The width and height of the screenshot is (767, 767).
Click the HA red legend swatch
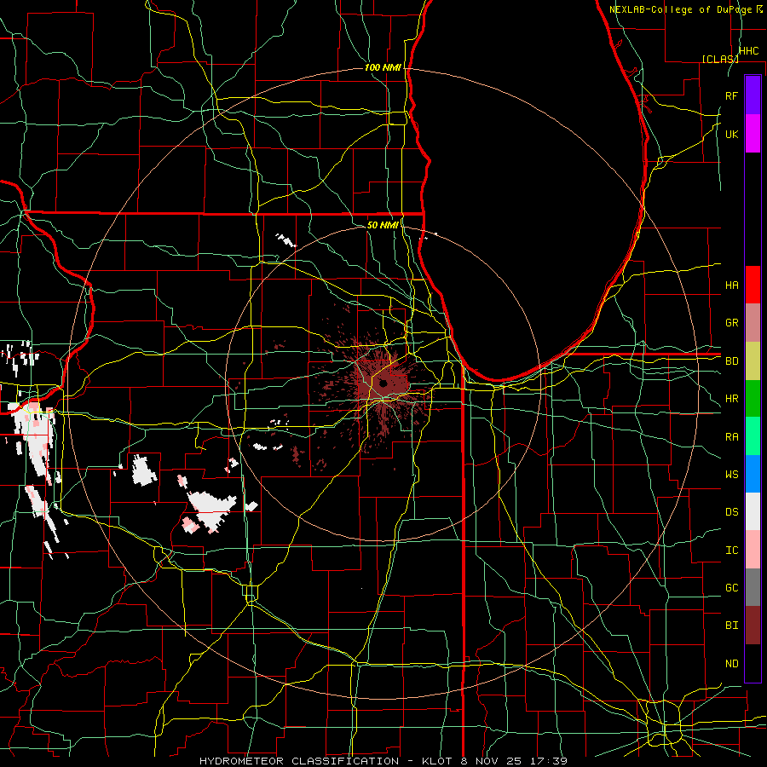pos(753,285)
